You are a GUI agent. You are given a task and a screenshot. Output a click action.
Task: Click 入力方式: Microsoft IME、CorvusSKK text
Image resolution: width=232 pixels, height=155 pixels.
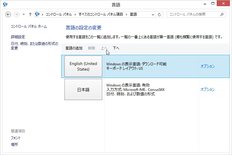click(x=135, y=89)
